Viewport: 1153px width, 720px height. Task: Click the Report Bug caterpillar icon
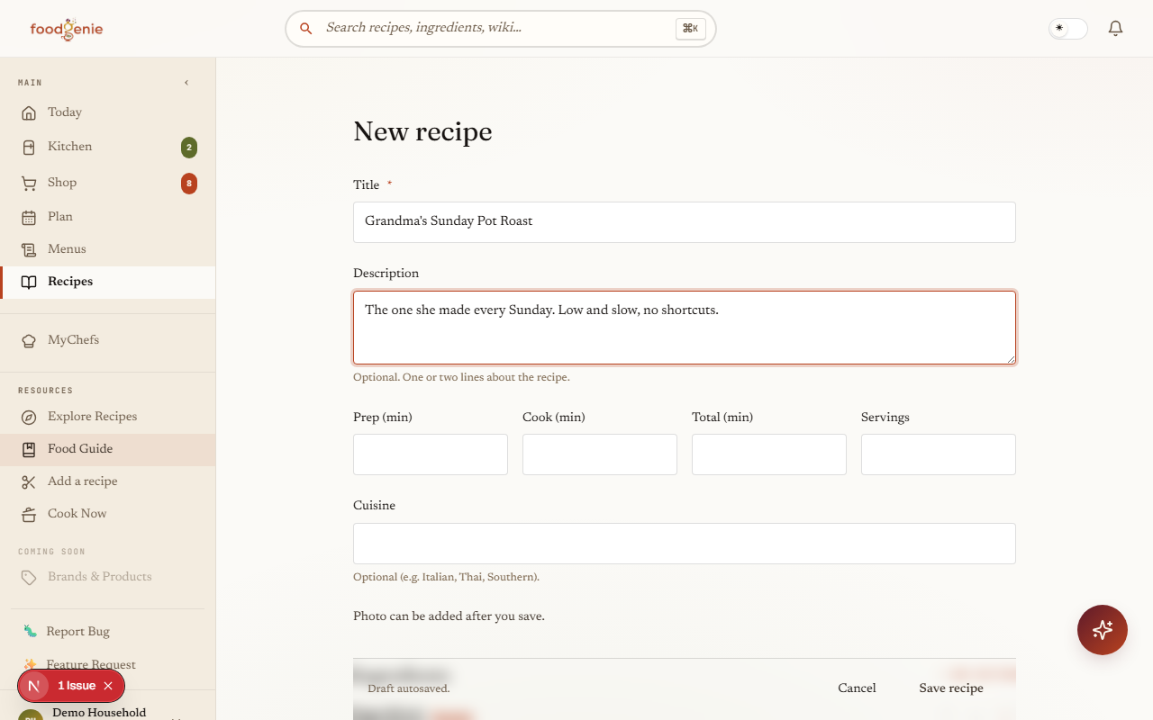coord(30,632)
